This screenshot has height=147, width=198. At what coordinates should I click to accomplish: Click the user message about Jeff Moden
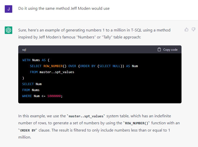click(64, 8)
